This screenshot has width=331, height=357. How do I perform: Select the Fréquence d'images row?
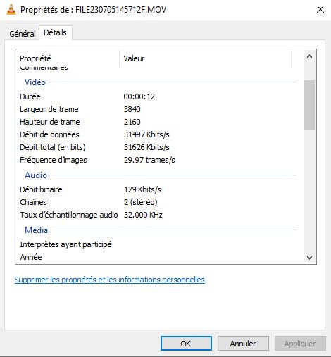(158, 160)
